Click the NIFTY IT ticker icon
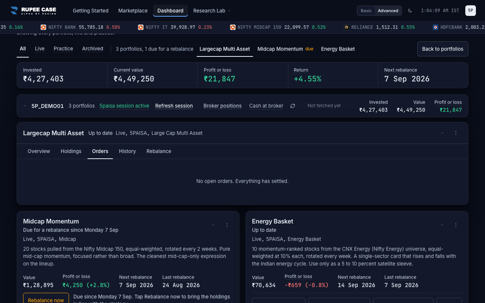This screenshot has width=485, height=303. 141,27
